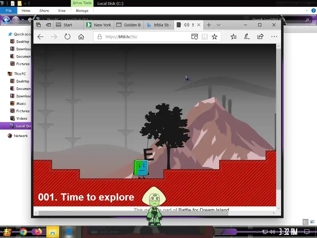317x238 pixels.
Task: Open the Favorites hub list icon
Action: [x=233, y=37]
